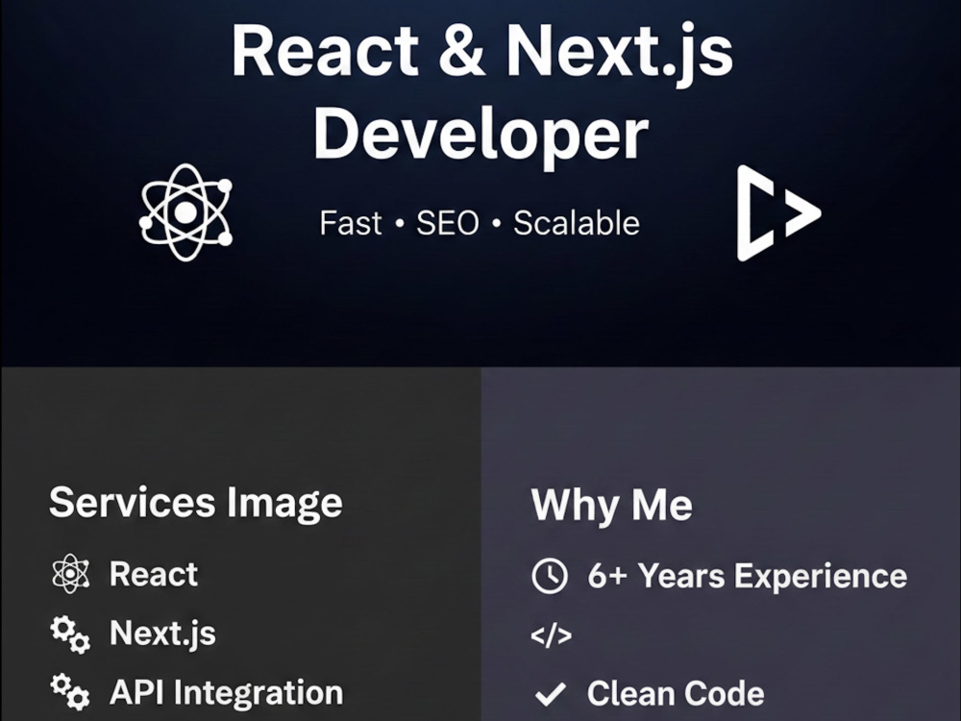Click the '6+ Years Experience' text

point(747,576)
